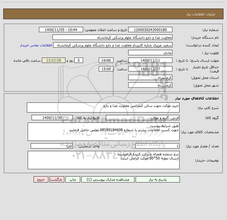Click the توضیحات خریدار text area

[x=103, y=160]
